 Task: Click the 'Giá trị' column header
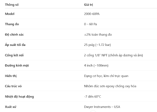pyautogui.click(x=89, y=5)
